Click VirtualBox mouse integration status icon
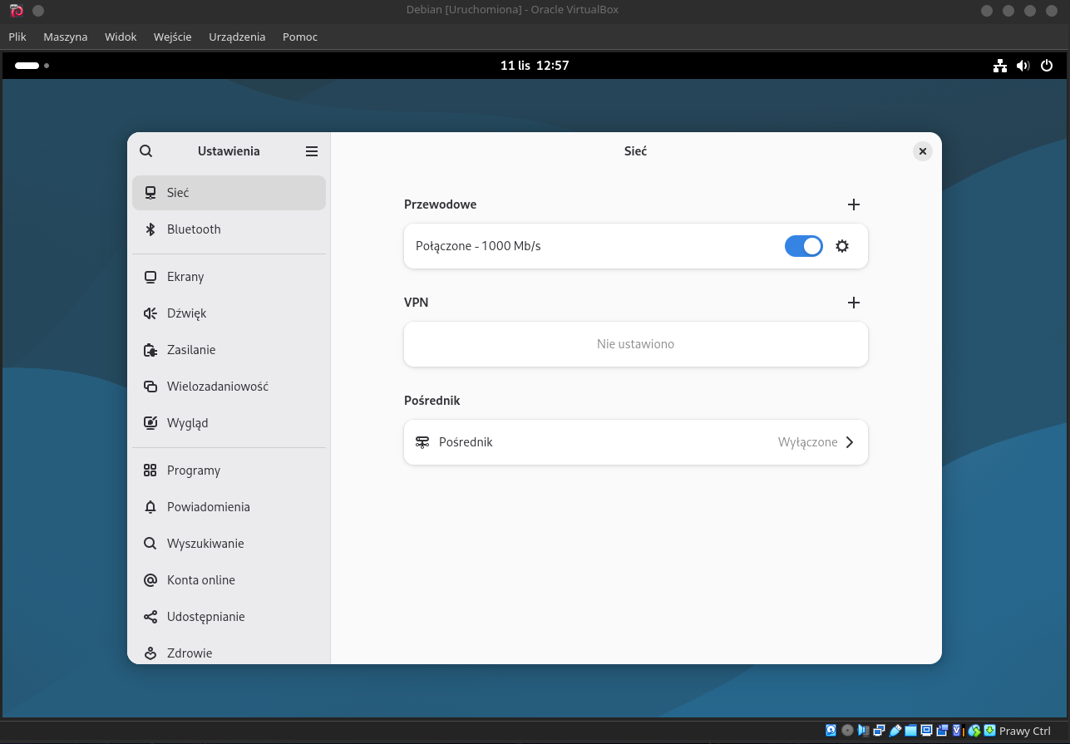 [x=974, y=731]
